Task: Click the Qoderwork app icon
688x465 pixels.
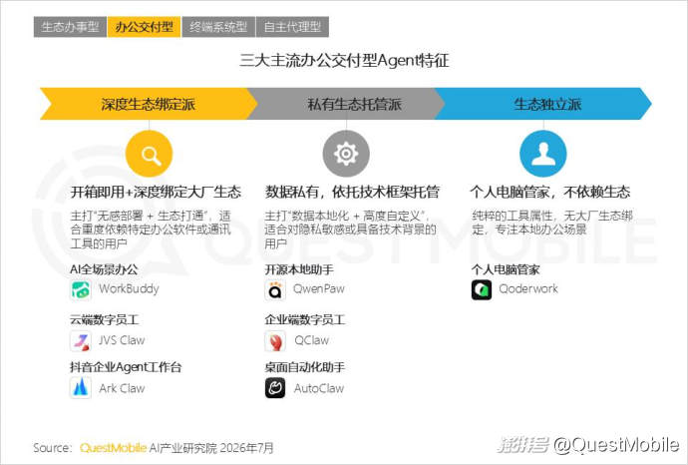Action: coord(482,289)
